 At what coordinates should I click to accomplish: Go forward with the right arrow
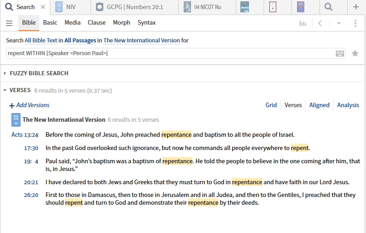(329, 23)
